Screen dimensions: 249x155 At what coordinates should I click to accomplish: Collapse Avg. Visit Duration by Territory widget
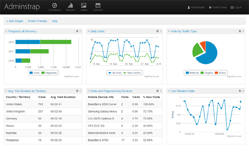[6, 91]
